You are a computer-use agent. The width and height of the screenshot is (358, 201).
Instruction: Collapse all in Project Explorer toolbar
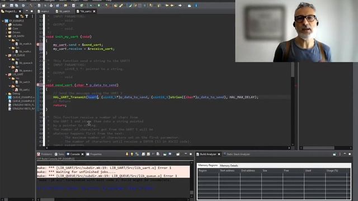click(x=17, y=16)
